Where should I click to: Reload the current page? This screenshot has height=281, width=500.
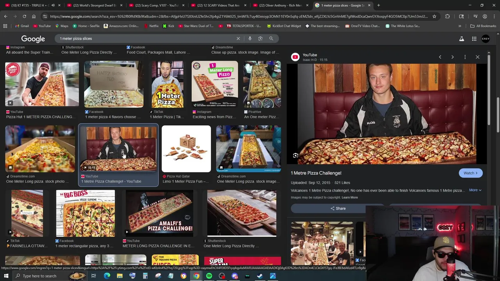point(24,16)
